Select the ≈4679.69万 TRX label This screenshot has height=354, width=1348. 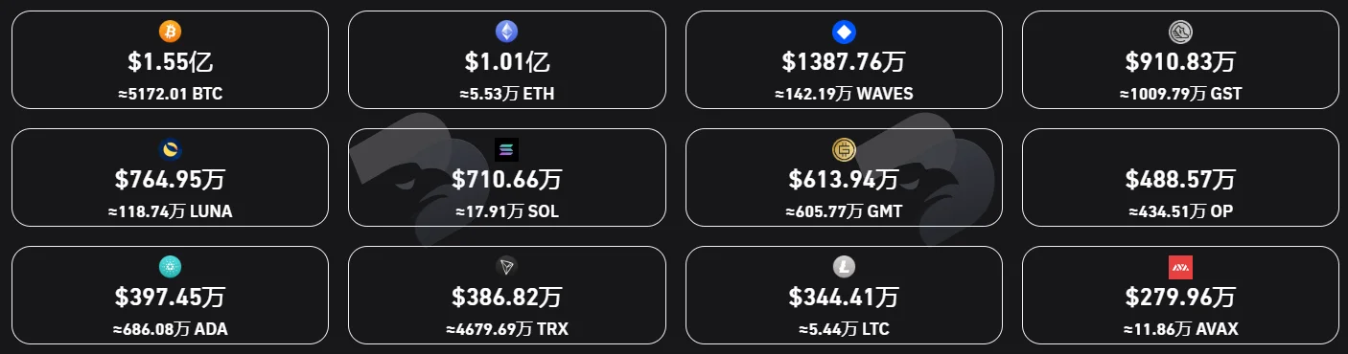coord(507,329)
